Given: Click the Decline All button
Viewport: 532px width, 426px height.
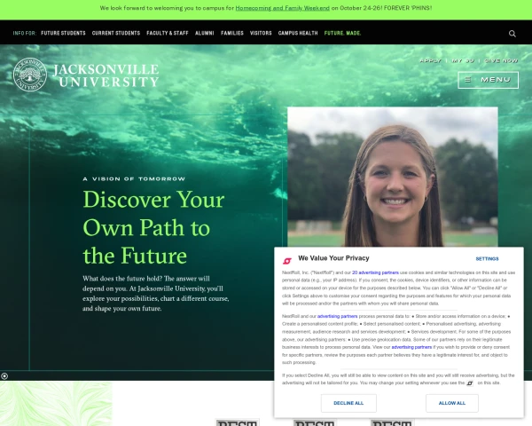Looking at the screenshot, I should click(348, 403).
